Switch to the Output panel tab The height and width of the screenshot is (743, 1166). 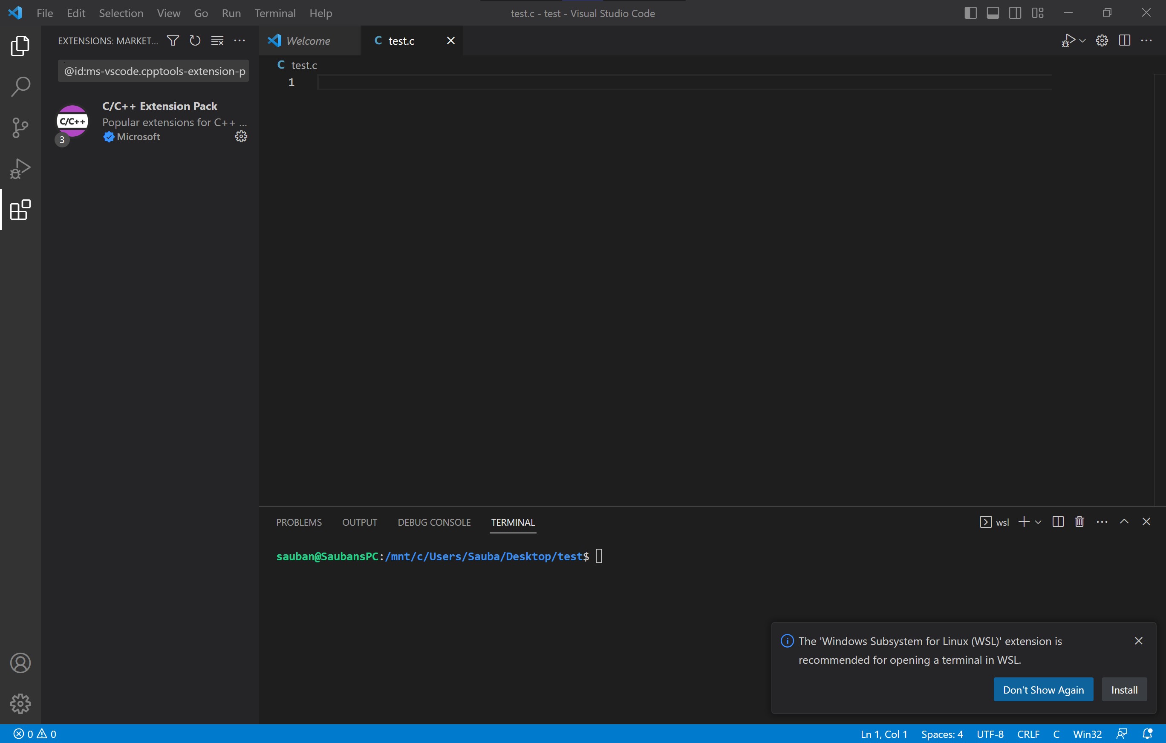359,522
